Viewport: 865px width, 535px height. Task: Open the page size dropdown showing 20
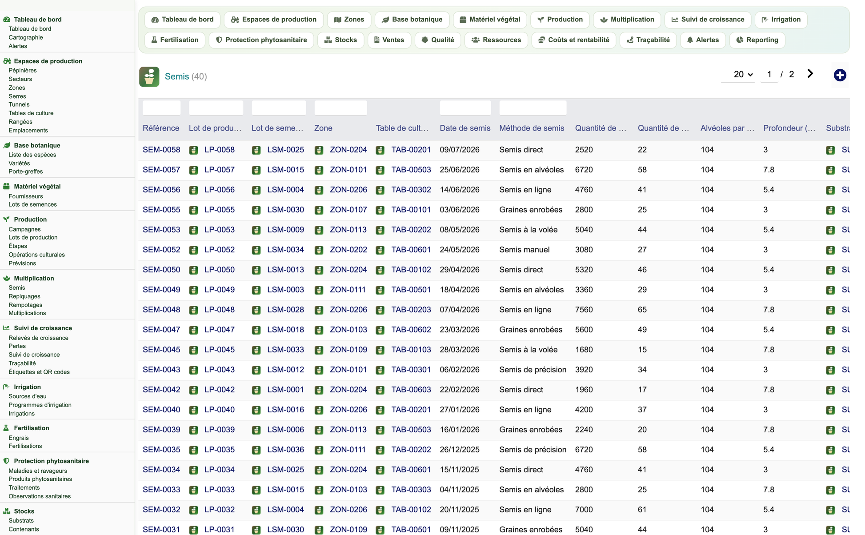coord(742,74)
